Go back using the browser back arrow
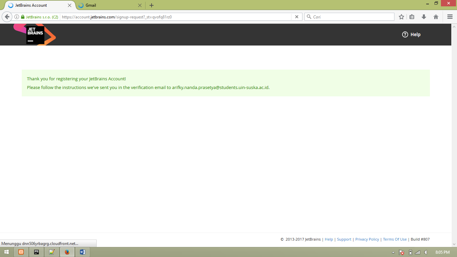Viewport: 457px width, 257px height. tap(7, 17)
